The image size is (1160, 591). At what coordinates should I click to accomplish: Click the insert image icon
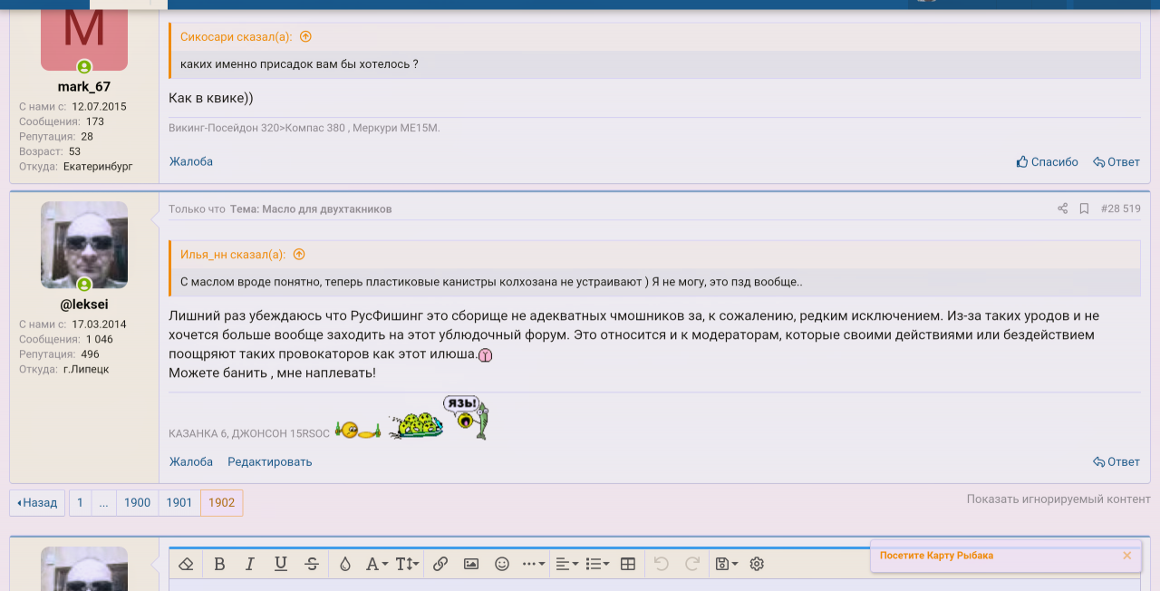[471, 564]
